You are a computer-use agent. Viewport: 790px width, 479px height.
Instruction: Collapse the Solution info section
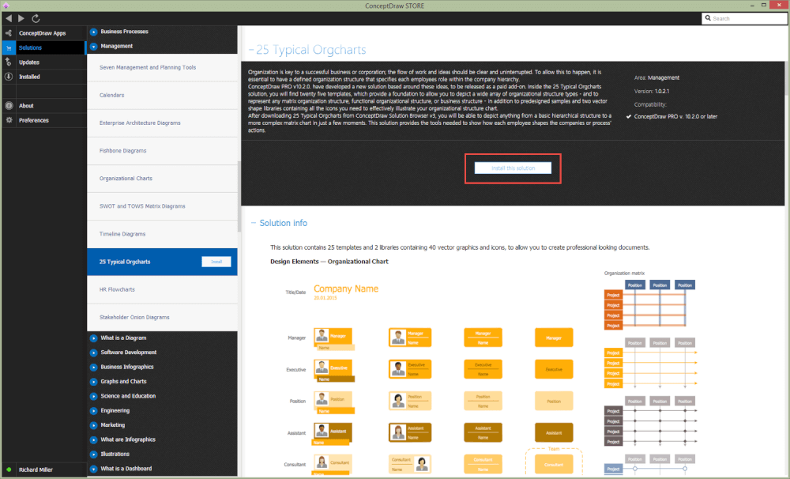click(254, 223)
